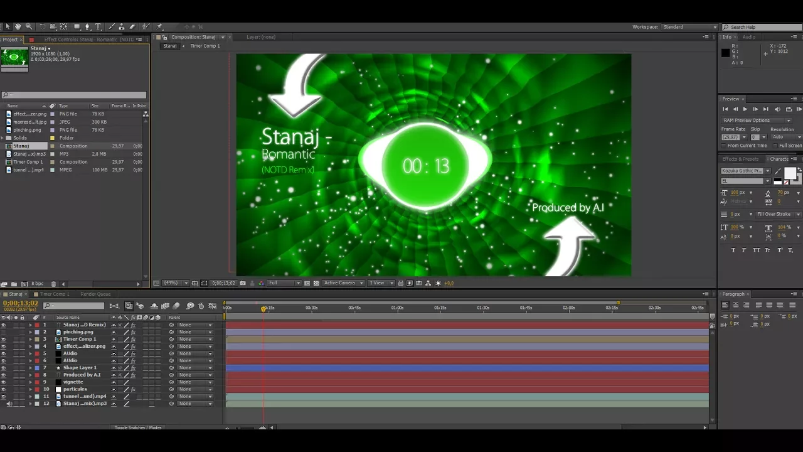
Task: Click eyedropper in Character panel
Action: (778, 172)
